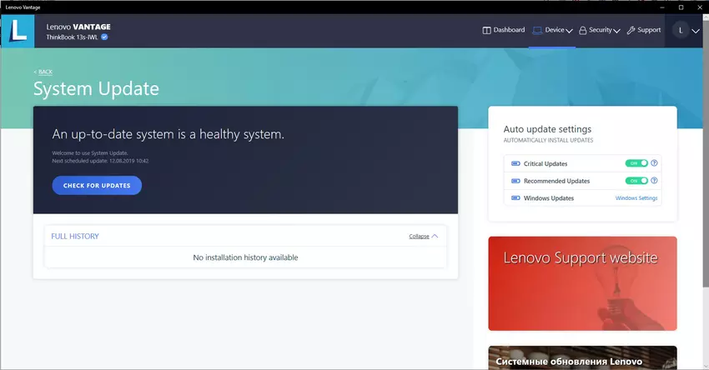Toggle Critical Updates auto-install switch
This screenshot has height=370, width=709.
pyautogui.click(x=636, y=163)
